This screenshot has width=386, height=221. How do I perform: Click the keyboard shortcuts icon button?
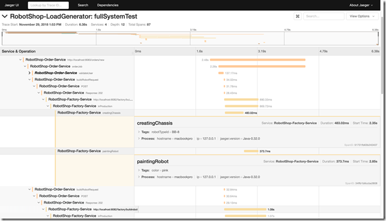[x=298, y=16]
